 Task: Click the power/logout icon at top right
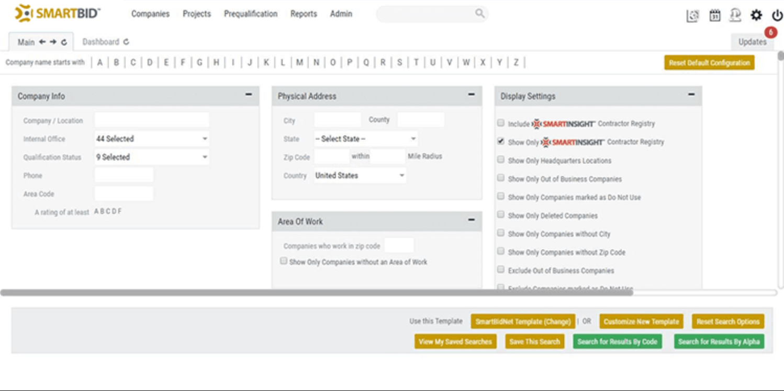click(x=776, y=16)
